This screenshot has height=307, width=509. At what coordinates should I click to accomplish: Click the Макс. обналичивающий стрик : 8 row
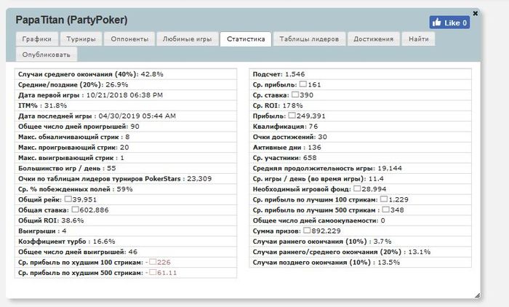[126, 137]
